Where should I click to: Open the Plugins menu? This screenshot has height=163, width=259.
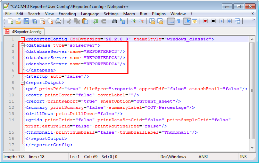[x=159, y=14]
